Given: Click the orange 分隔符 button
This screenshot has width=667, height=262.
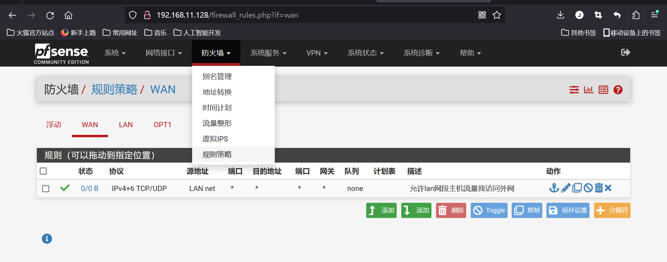Looking at the screenshot, I should 612,210.
